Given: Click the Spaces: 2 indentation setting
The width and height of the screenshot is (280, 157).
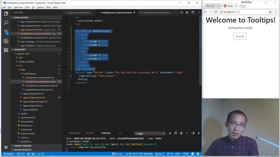Looking at the screenshot, I should coord(159,154).
